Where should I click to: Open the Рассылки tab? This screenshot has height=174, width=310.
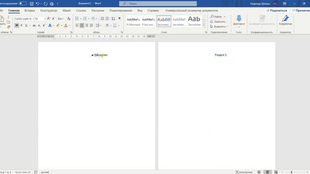(x=98, y=11)
